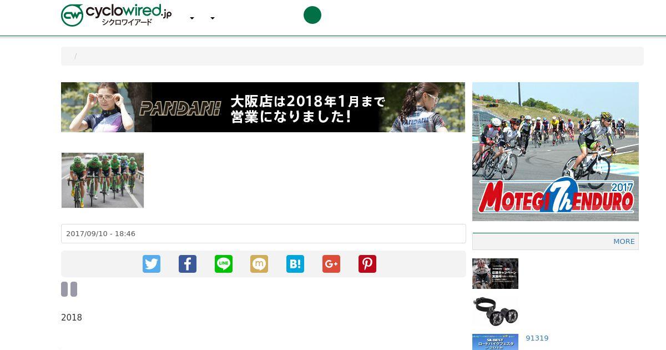Click the breadcrumb navigation bar
The height and width of the screenshot is (350, 666).
(x=352, y=56)
